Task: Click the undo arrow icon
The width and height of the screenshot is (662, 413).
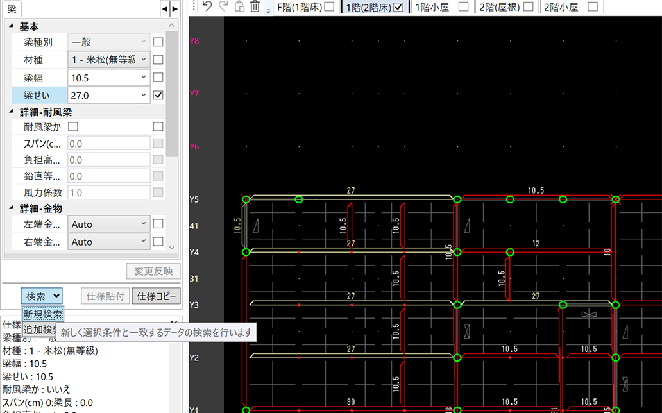Action: pyautogui.click(x=207, y=6)
